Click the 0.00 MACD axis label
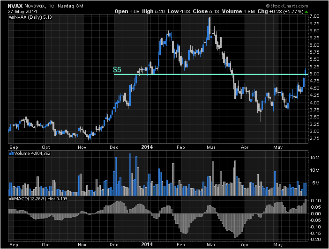This screenshot has width=329, height=249. (x=316, y=214)
